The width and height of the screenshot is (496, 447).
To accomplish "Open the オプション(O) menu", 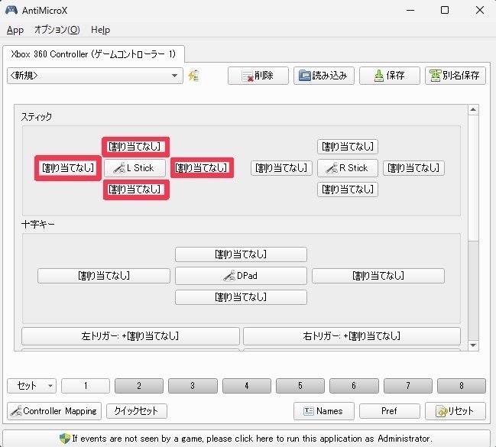I will tap(57, 30).
